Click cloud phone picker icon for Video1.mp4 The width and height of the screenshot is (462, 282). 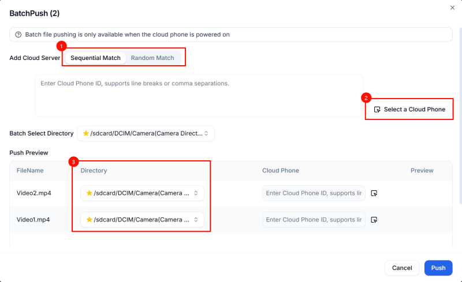coord(374,220)
